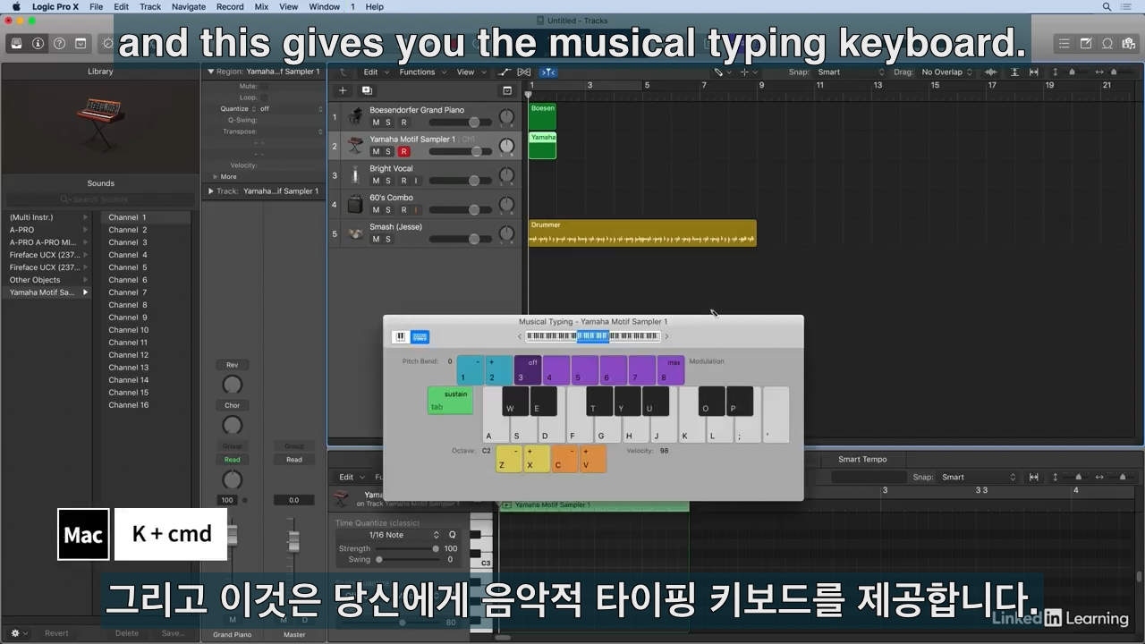Click the sustain tab key in Musical Typing

click(450, 401)
